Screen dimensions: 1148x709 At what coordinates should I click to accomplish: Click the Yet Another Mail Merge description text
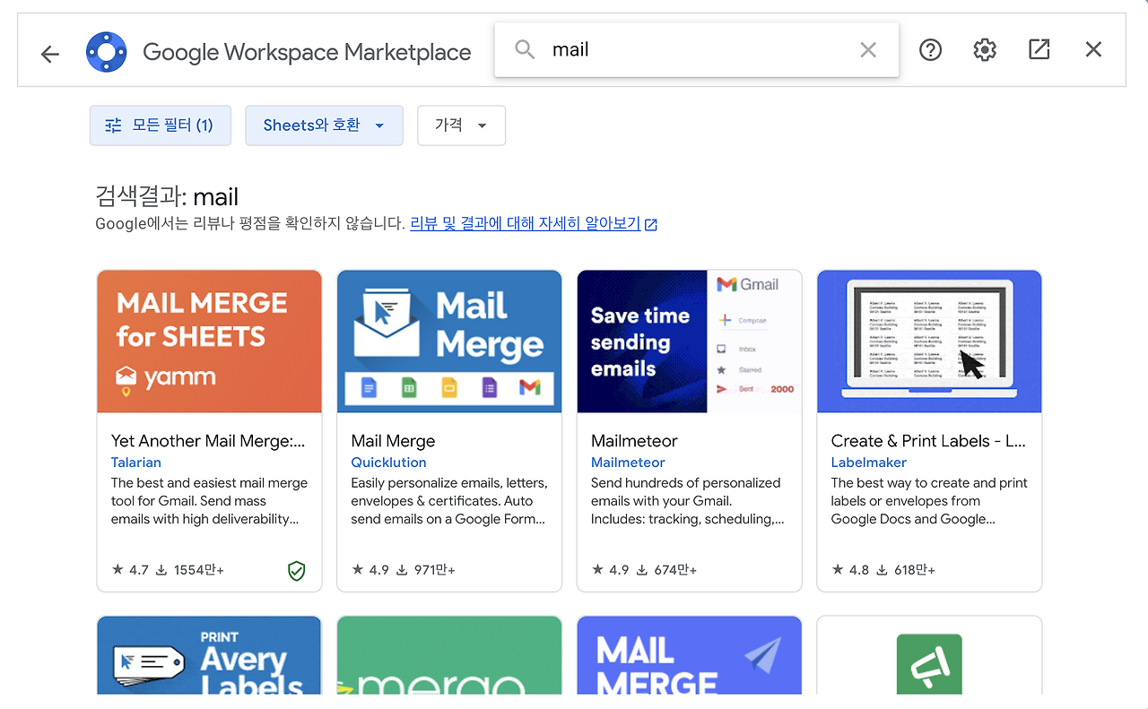tap(209, 501)
